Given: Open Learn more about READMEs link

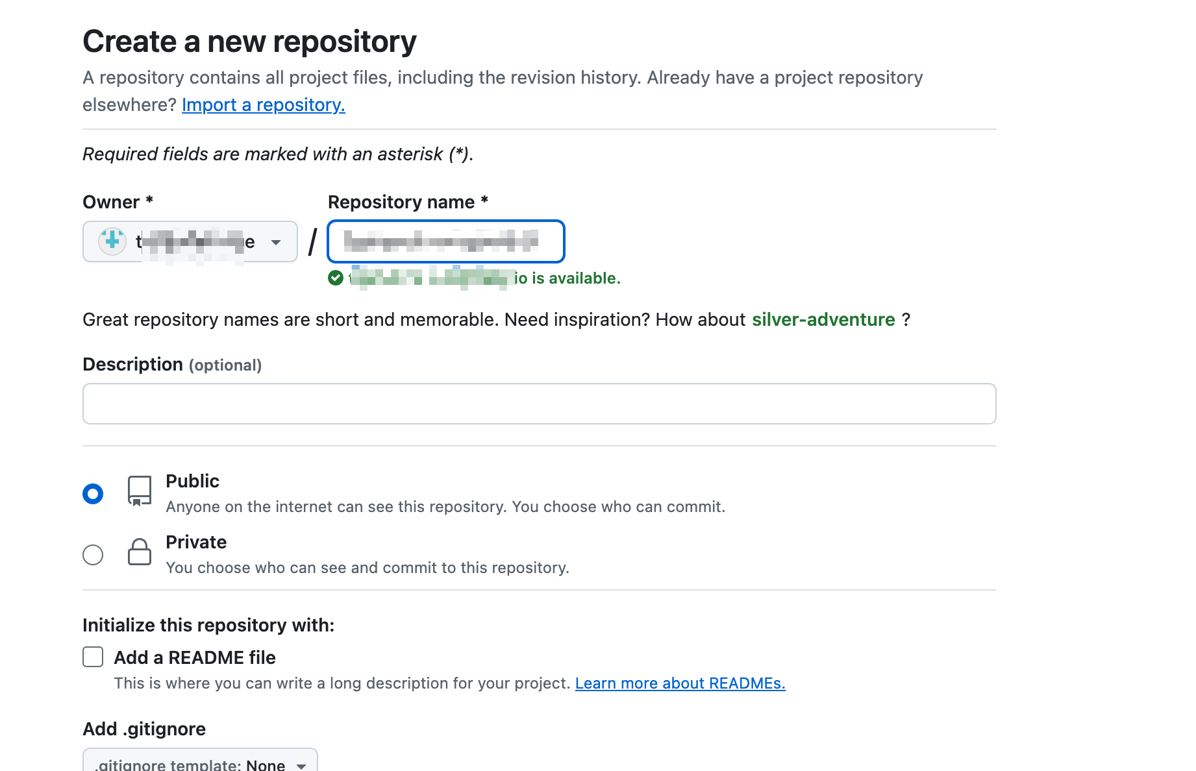Looking at the screenshot, I should (680, 683).
